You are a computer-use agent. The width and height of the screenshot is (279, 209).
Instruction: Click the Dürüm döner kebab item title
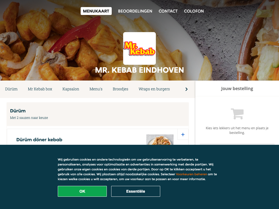[x=39, y=140]
